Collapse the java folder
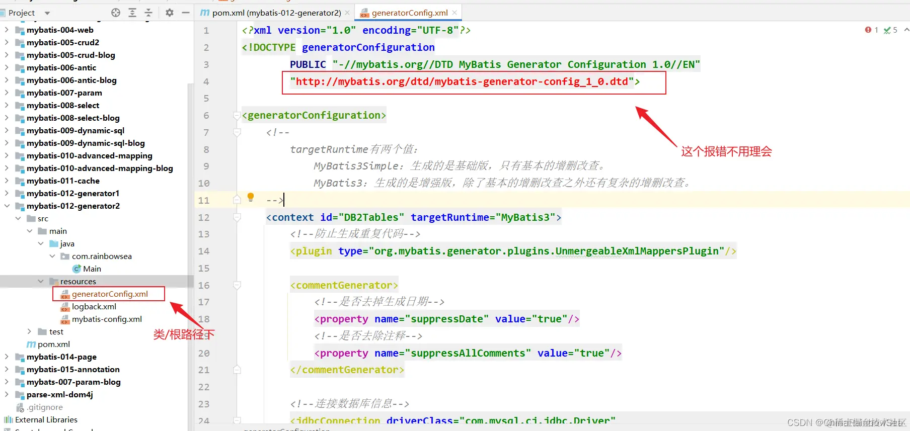This screenshot has height=431, width=910. 41,244
